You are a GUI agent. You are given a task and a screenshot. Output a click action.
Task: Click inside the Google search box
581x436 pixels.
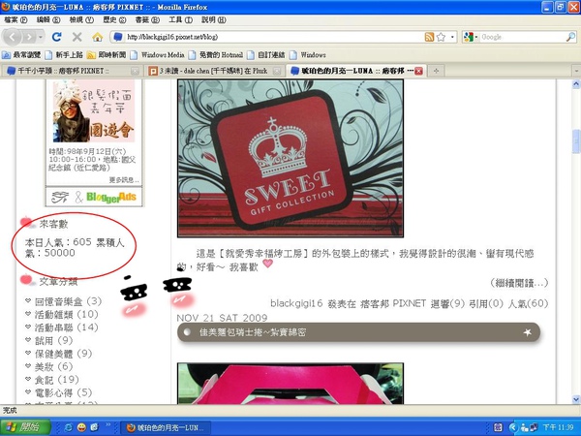coord(523,37)
